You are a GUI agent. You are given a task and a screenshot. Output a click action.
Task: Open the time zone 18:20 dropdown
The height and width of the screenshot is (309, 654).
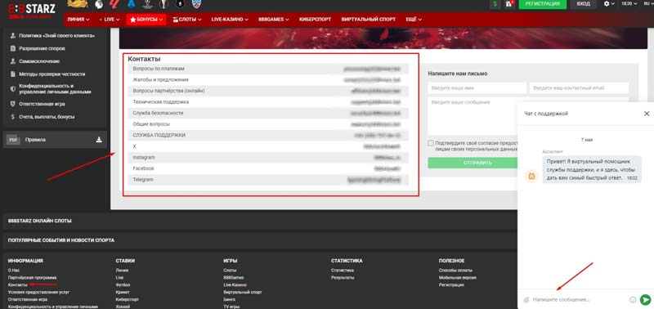pyautogui.click(x=629, y=4)
